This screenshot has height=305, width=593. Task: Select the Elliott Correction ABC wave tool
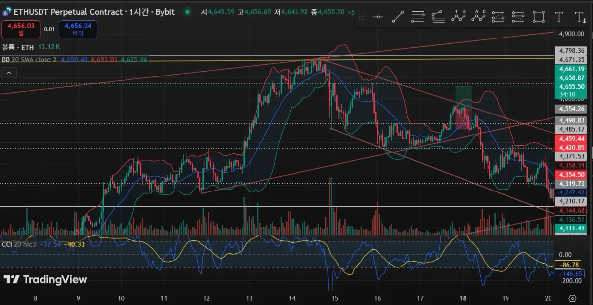pyautogui.click(x=478, y=17)
